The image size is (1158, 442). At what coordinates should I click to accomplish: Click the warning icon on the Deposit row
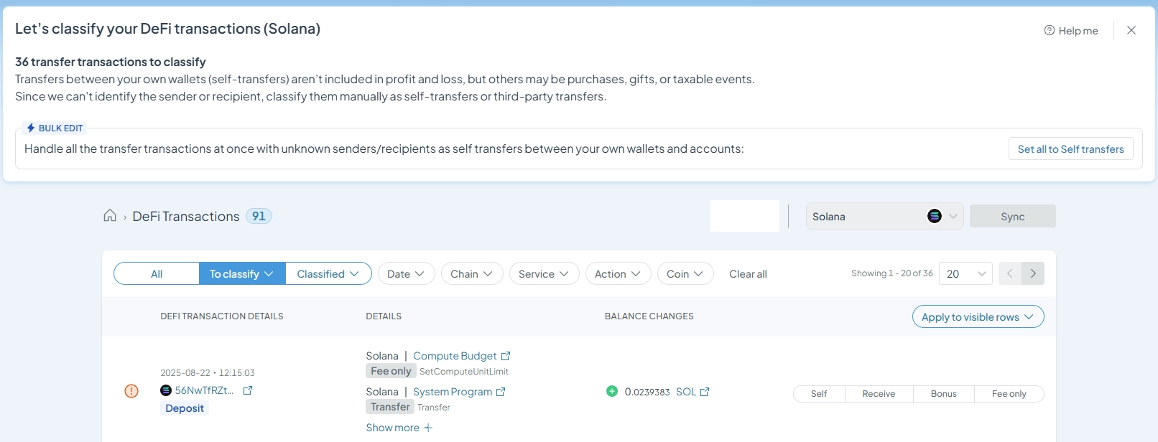(x=131, y=390)
